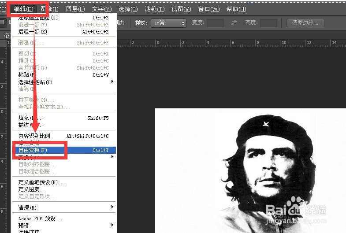Click the 高度 input field
Image resolution: width=346 pixels, height=233 pixels.
click(268, 23)
